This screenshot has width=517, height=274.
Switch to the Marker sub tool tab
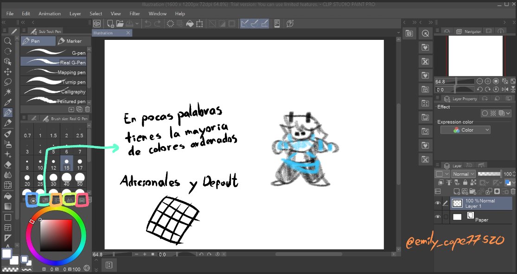click(x=73, y=41)
